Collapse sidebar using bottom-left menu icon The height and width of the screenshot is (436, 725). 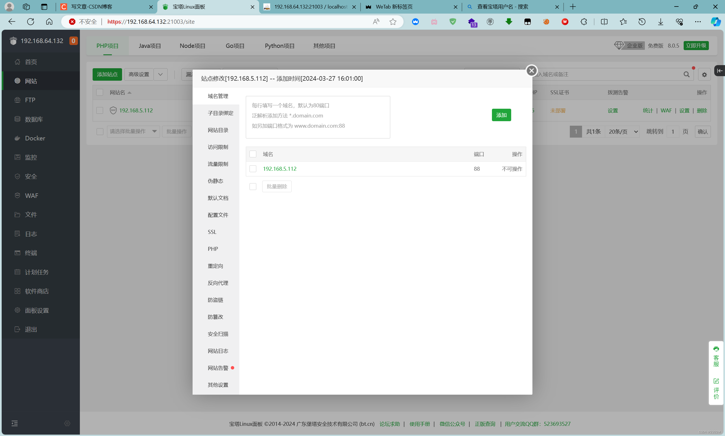[14, 423]
